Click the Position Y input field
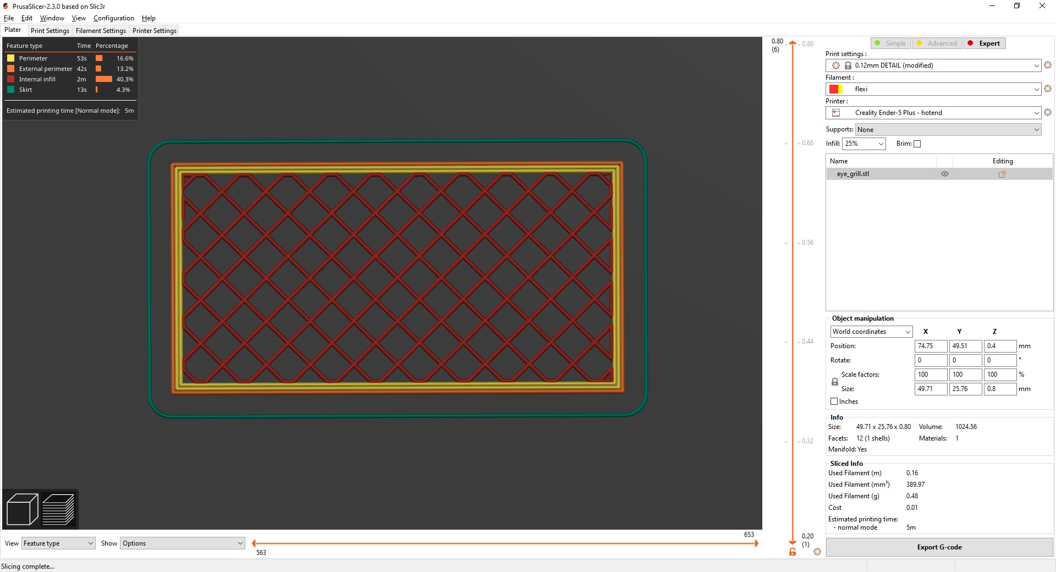The width and height of the screenshot is (1056, 572). point(965,346)
